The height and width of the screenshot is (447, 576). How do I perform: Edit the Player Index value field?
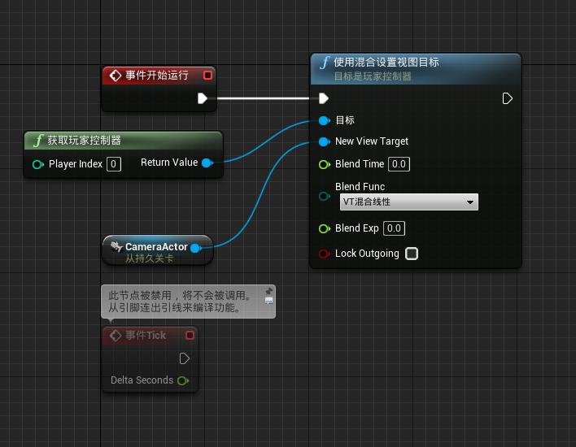coord(114,164)
